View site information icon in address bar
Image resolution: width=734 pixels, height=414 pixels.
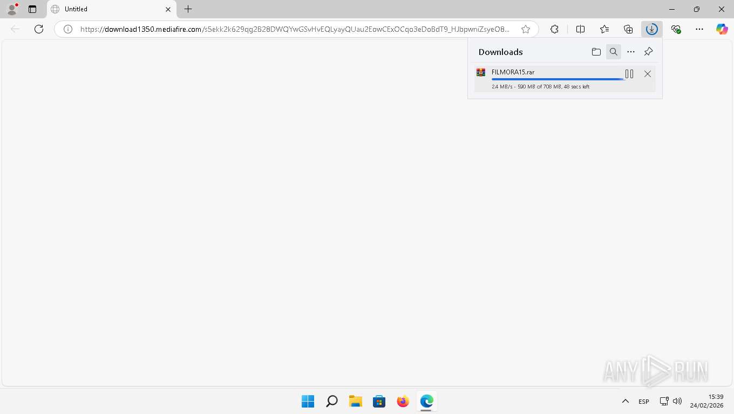point(68,29)
